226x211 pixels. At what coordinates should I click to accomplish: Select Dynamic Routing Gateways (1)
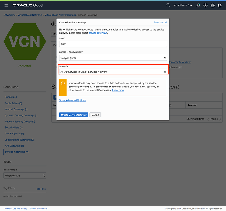(21, 115)
